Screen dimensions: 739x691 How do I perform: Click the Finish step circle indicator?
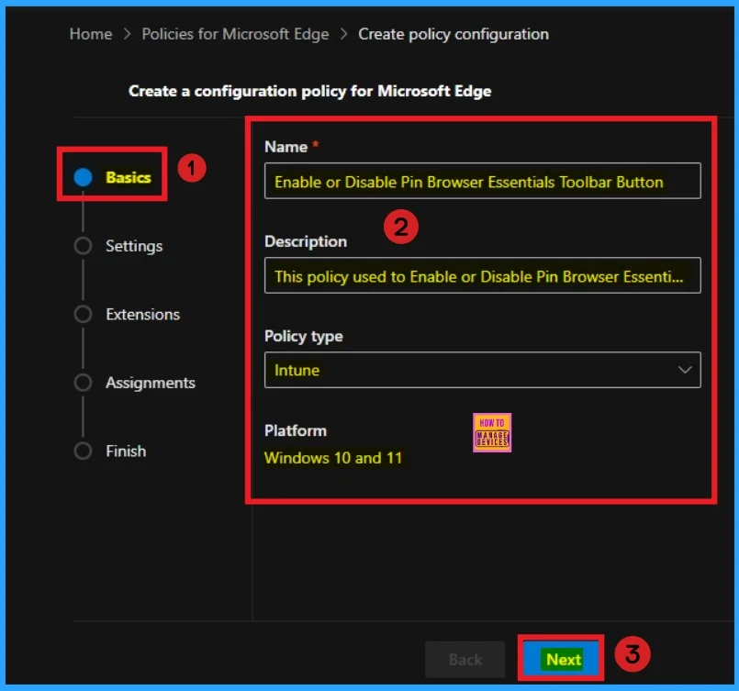click(83, 451)
